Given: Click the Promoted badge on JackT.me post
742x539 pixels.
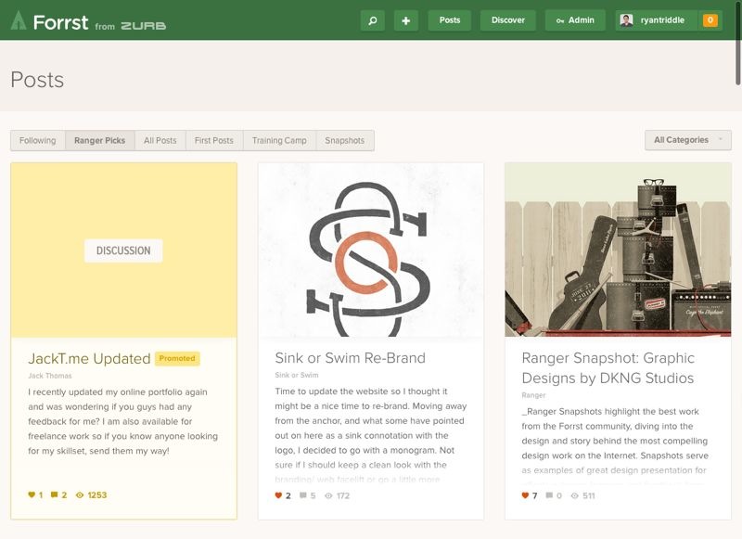Looking at the screenshot, I should tap(177, 358).
